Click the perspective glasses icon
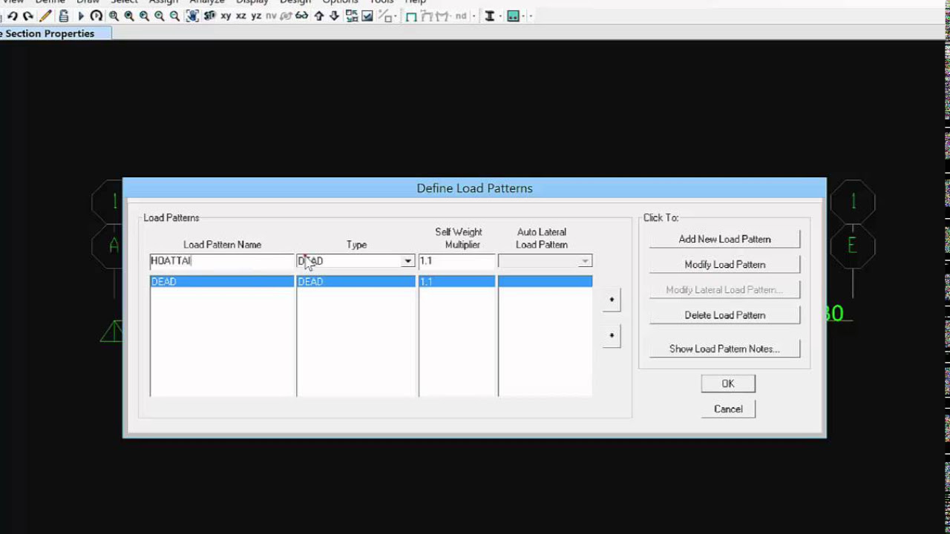Image resolution: width=950 pixels, height=534 pixels. pos(302,16)
